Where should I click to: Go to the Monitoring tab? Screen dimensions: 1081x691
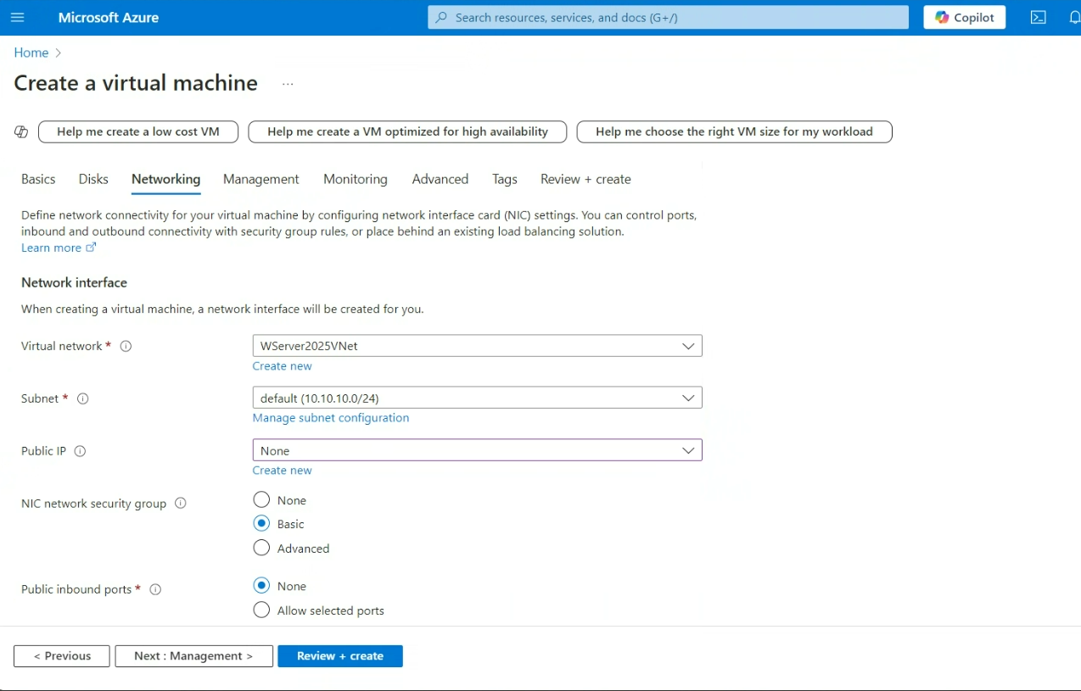pos(355,179)
